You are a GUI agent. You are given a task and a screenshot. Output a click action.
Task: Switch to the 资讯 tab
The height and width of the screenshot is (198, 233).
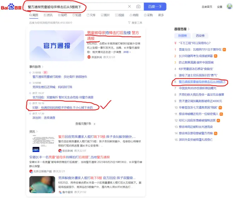point(48,15)
